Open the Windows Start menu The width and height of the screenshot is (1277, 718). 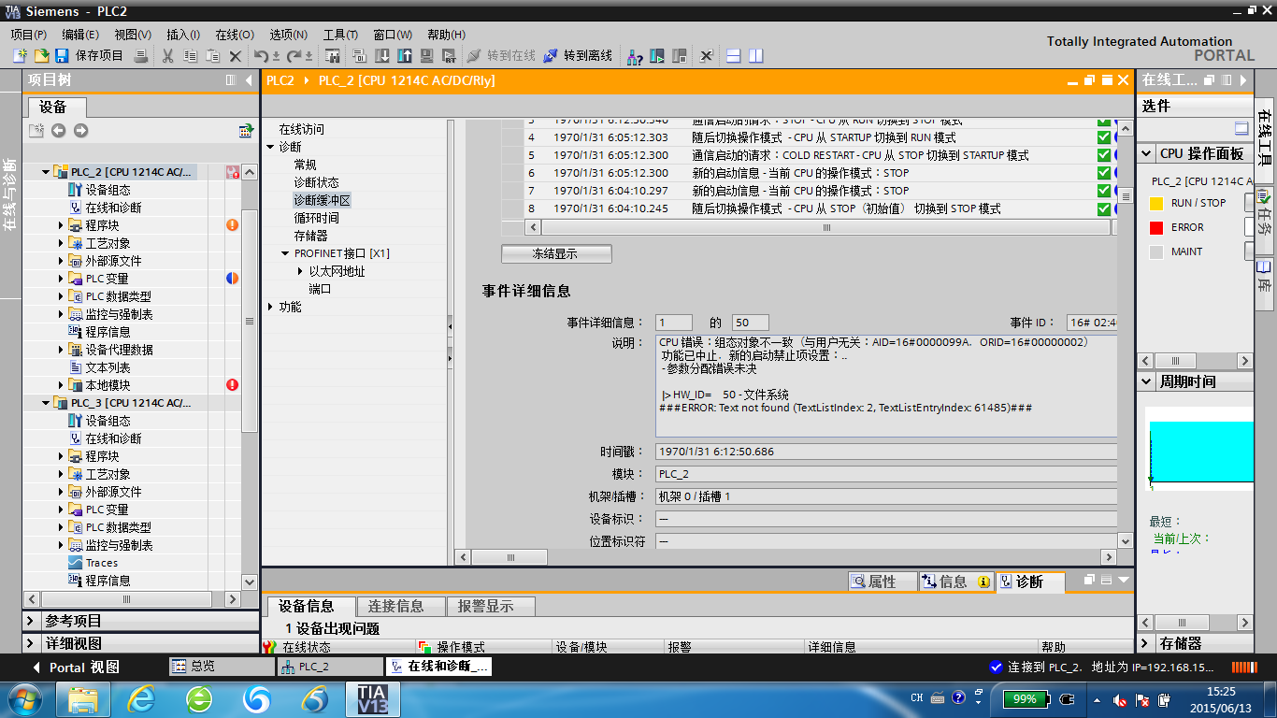pyautogui.click(x=23, y=698)
